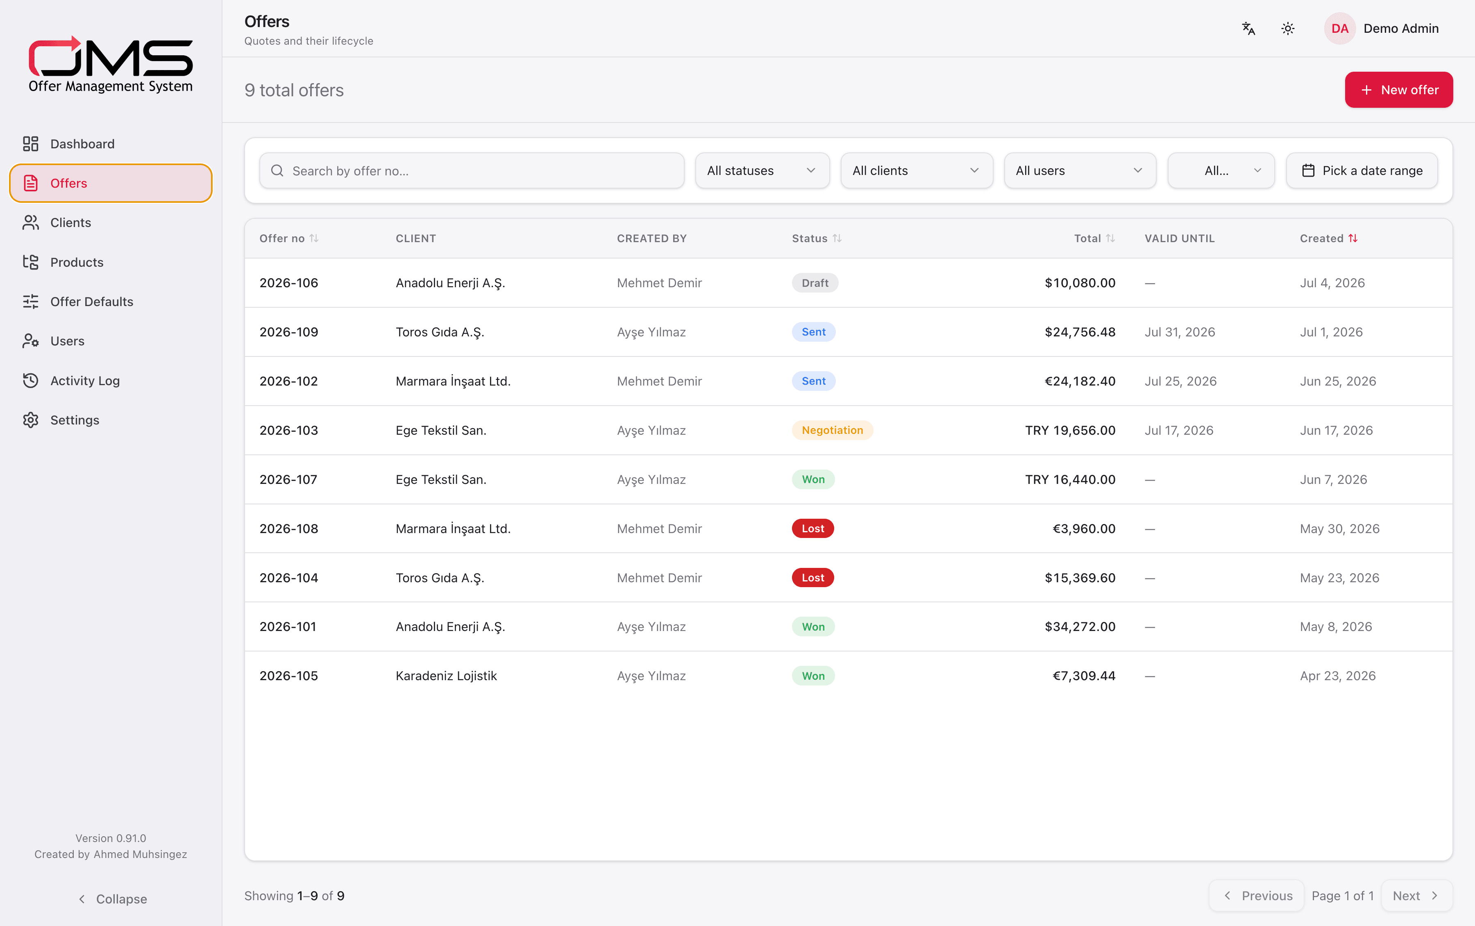Click the Won badge for offer 2026-107
This screenshot has height=926, width=1475.
tap(813, 479)
